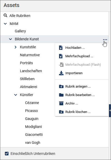Collapse the Bildende Kunst chevron

tap(11, 39)
